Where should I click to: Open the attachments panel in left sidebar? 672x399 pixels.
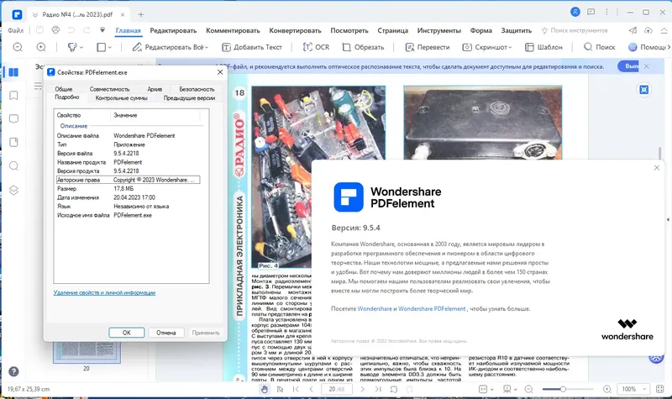pyautogui.click(x=13, y=142)
